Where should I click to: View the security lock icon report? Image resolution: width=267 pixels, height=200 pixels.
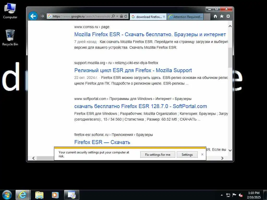click(x=122, y=16)
